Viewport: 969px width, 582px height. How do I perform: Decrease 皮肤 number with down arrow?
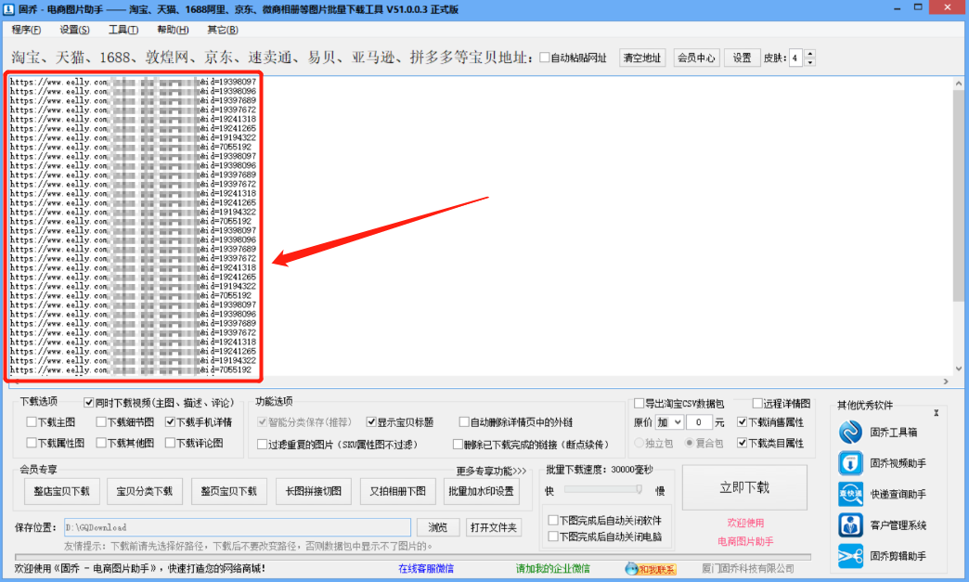tap(810, 62)
